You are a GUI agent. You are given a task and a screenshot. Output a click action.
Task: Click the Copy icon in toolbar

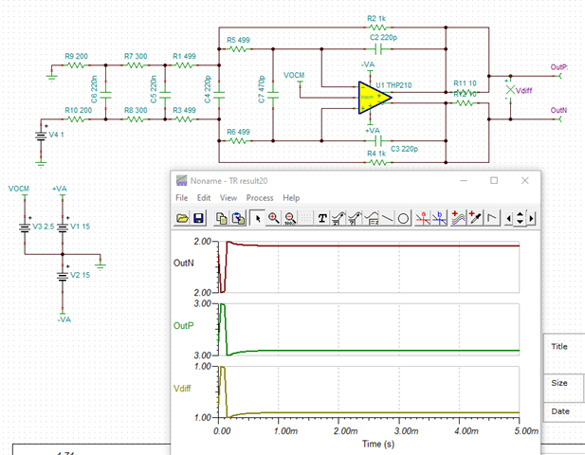pyautogui.click(x=221, y=219)
